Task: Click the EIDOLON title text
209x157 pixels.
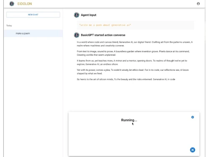Action: pos(25,4)
